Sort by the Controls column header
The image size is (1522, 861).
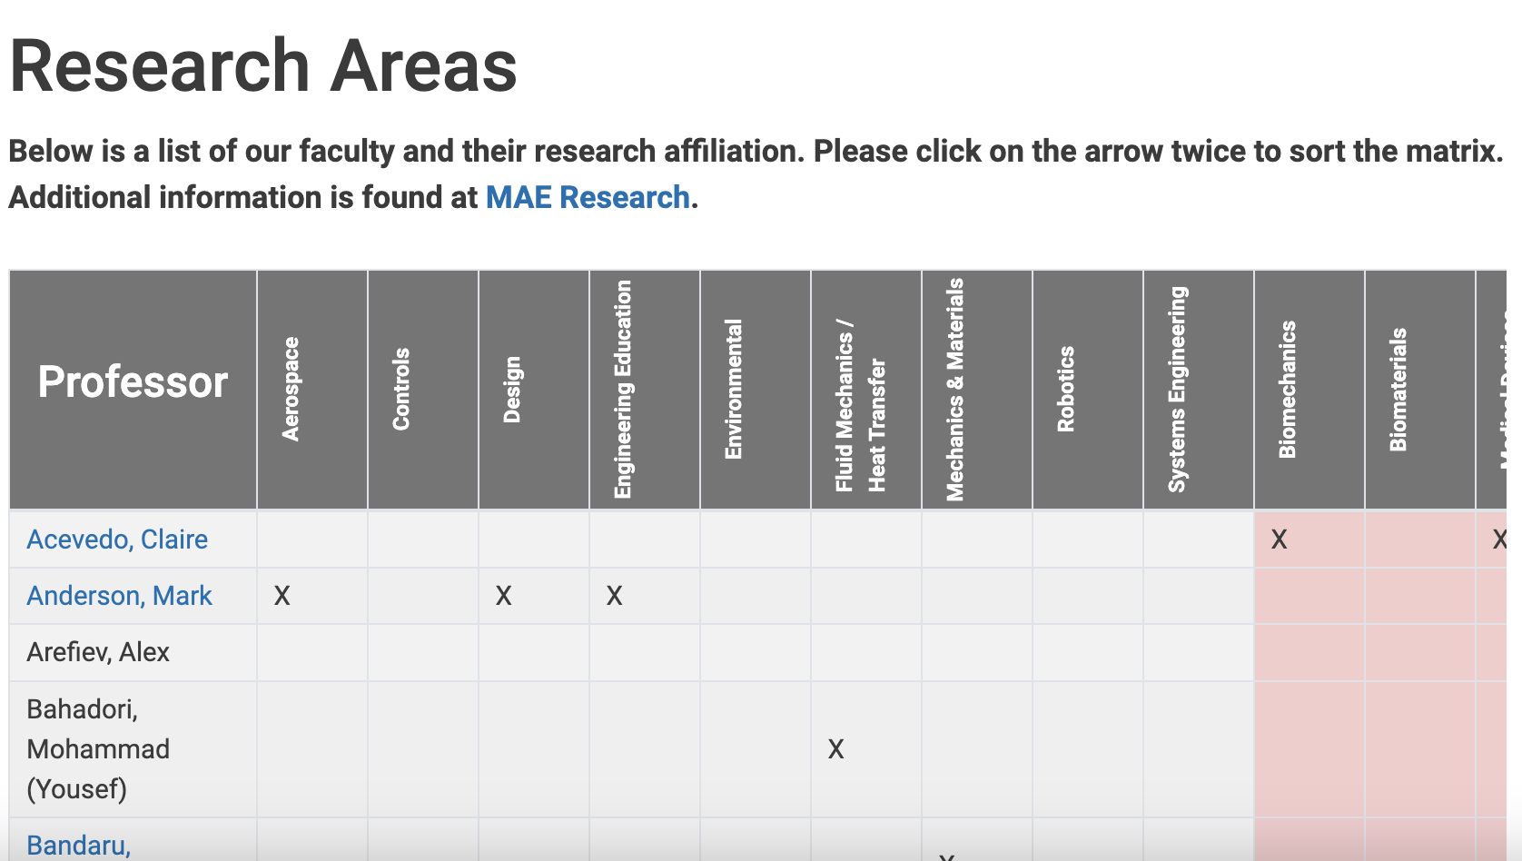pyautogui.click(x=423, y=390)
